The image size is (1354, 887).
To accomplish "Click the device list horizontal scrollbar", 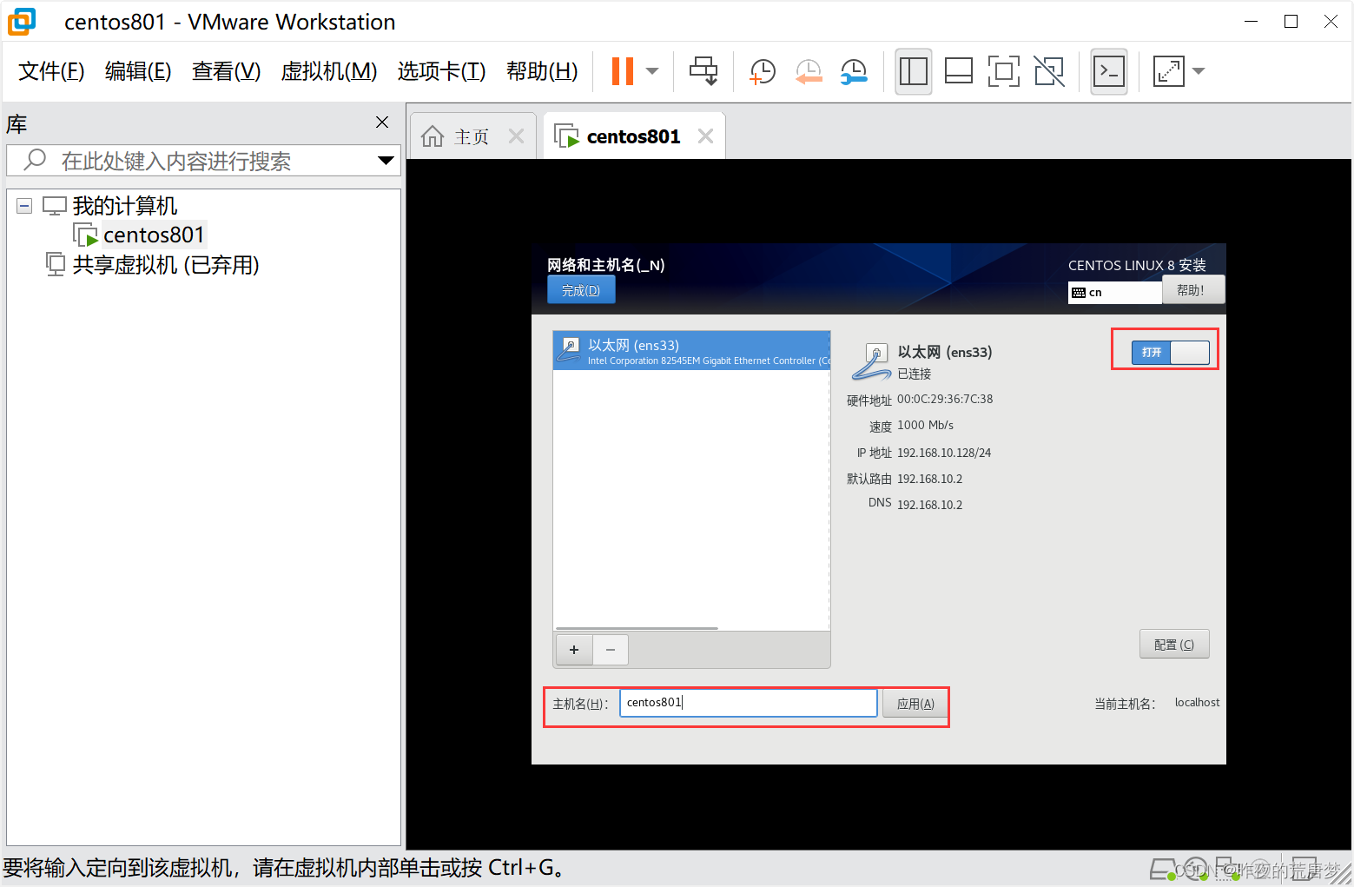I will (637, 628).
